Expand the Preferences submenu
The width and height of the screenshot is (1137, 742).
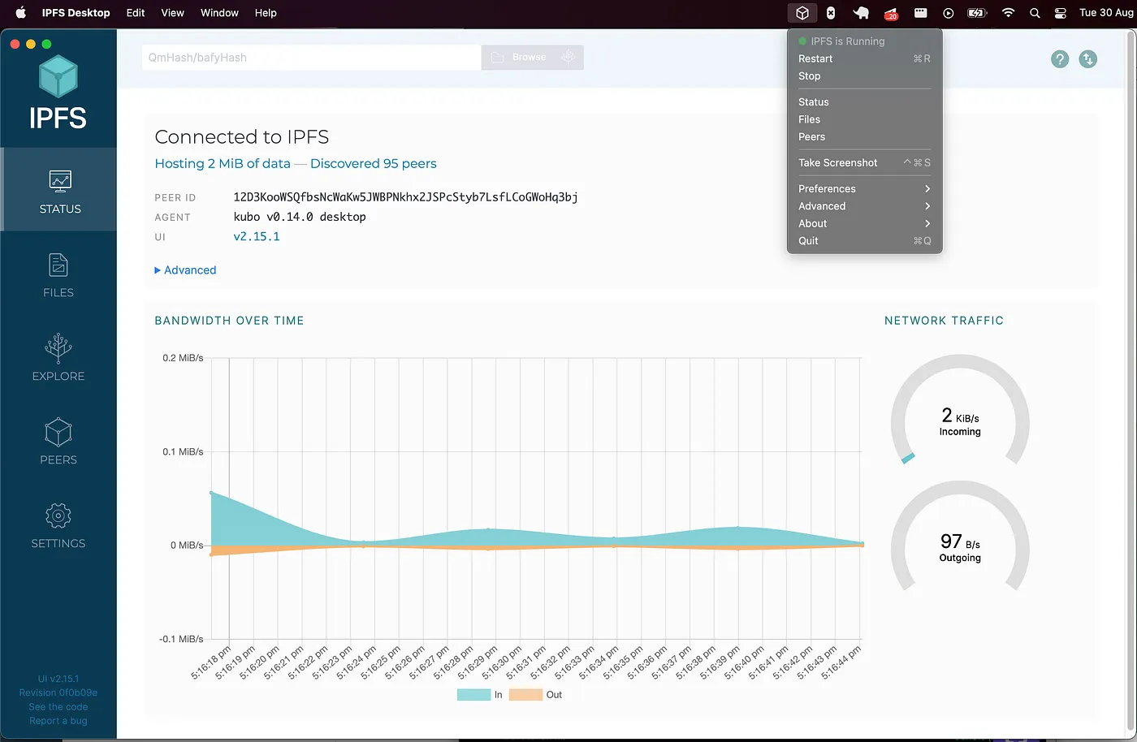[864, 188]
